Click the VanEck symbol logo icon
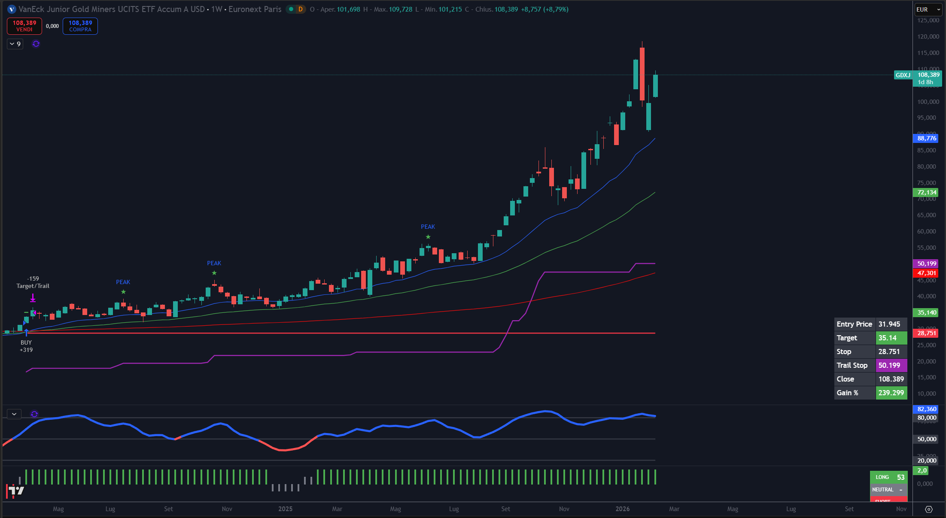The width and height of the screenshot is (946, 518). tap(12, 9)
